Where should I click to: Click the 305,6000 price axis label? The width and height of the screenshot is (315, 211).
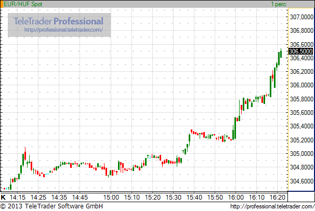coord(301,113)
